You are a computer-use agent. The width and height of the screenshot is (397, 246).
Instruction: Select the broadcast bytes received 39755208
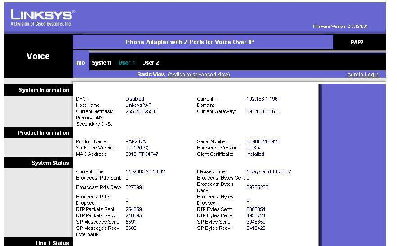tap(257, 187)
